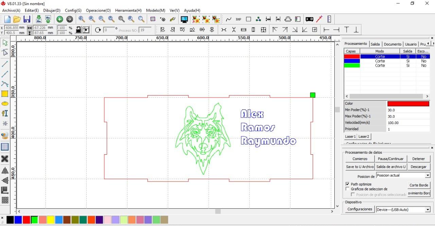Undo with the green left arrow
Image resolution: width=435 pixels, height=226 pixels.
click(60, 19)
